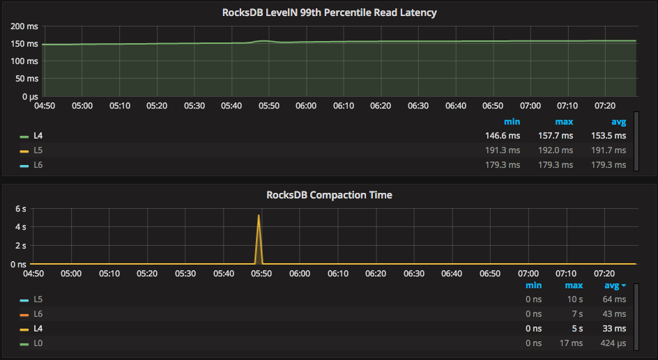Click yellow L5 color line in Read Latency legend
The width and height of the screenshot is (658, 360).
click(24, 150)
